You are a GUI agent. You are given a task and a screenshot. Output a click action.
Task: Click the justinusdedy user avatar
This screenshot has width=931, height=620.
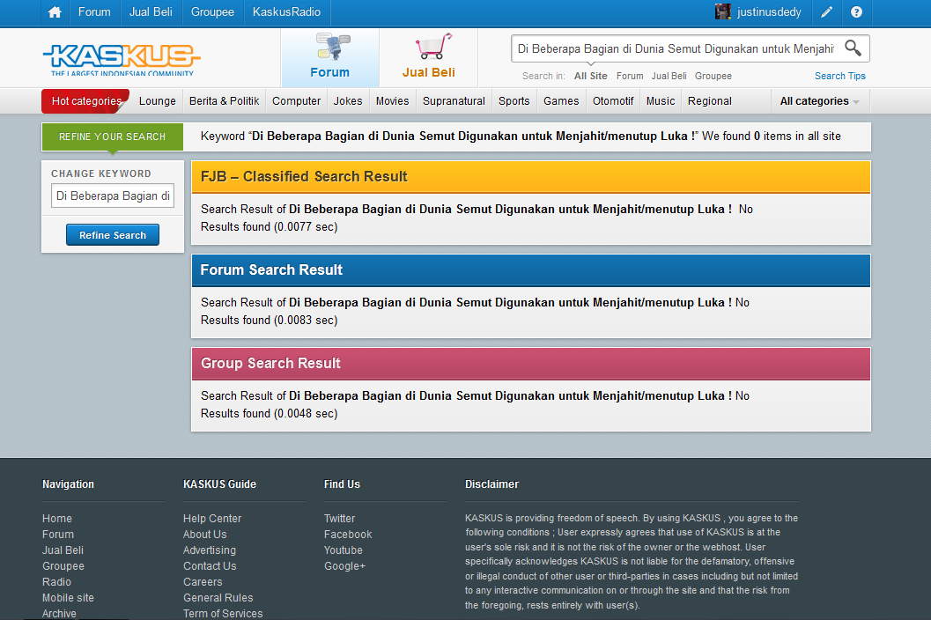click(722, 11)
